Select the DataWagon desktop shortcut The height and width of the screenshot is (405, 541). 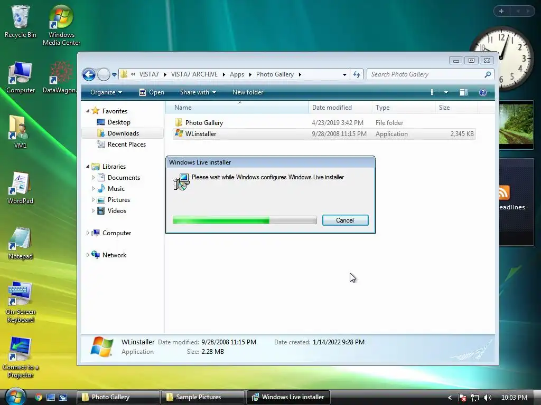tap(60, 78)
